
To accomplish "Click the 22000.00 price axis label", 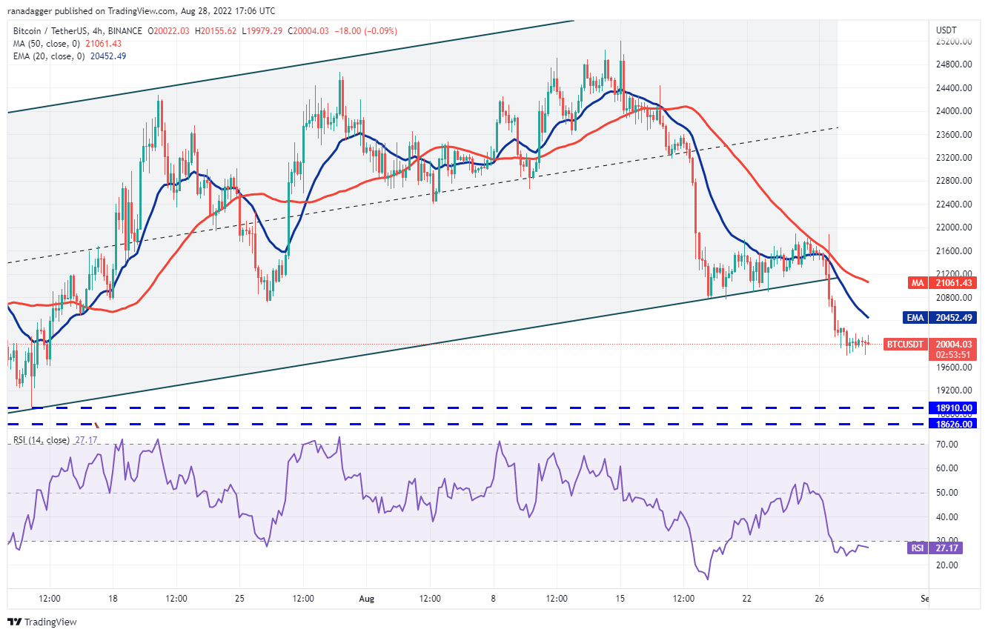I will point(954,227).
